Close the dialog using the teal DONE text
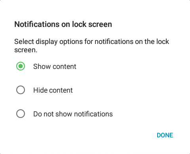 click(165, 135)
